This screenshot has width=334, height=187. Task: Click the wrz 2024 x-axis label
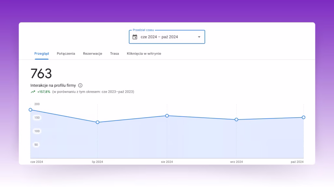(x=236, y=162)
